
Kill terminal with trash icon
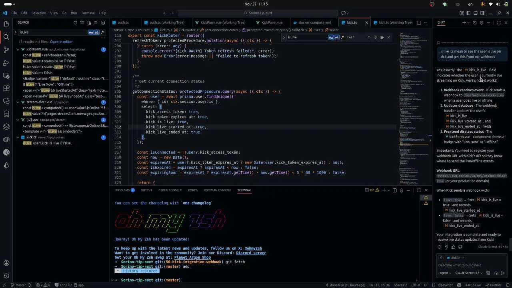click(x=402, y=190)
